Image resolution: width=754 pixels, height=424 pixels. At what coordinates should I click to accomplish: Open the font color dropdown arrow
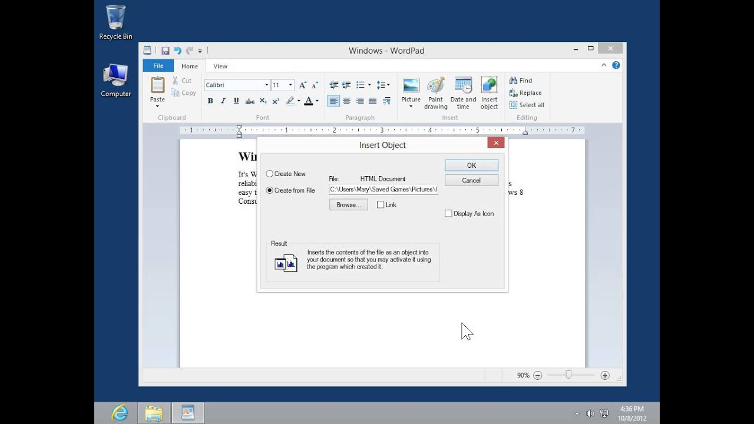click(317, 101)
